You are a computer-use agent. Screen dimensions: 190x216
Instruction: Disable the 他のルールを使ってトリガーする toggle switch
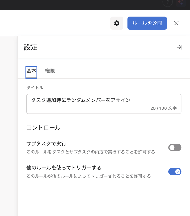click(x=175, y=171)
